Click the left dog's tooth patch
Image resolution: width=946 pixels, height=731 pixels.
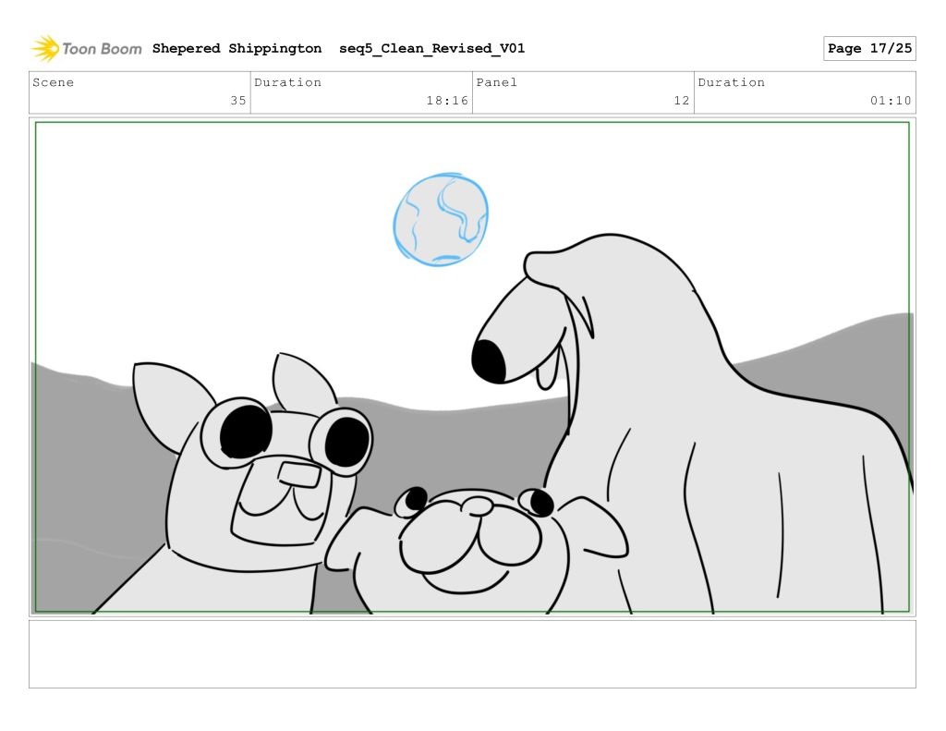coord(299,475)
